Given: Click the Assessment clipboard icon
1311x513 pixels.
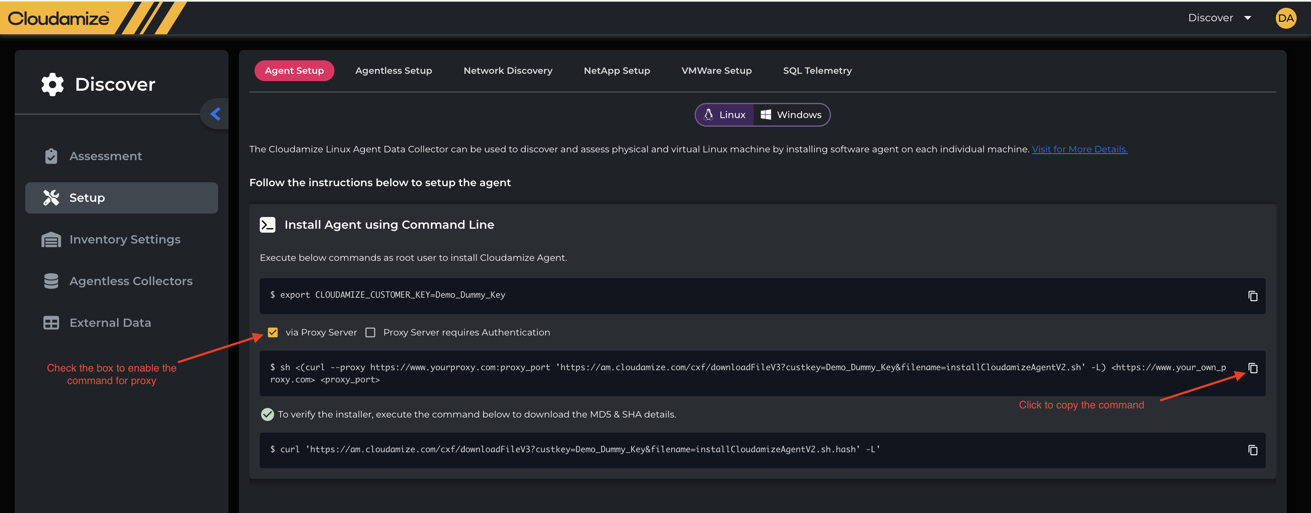Looking at the screenshot, I should [x=51, y=156].
